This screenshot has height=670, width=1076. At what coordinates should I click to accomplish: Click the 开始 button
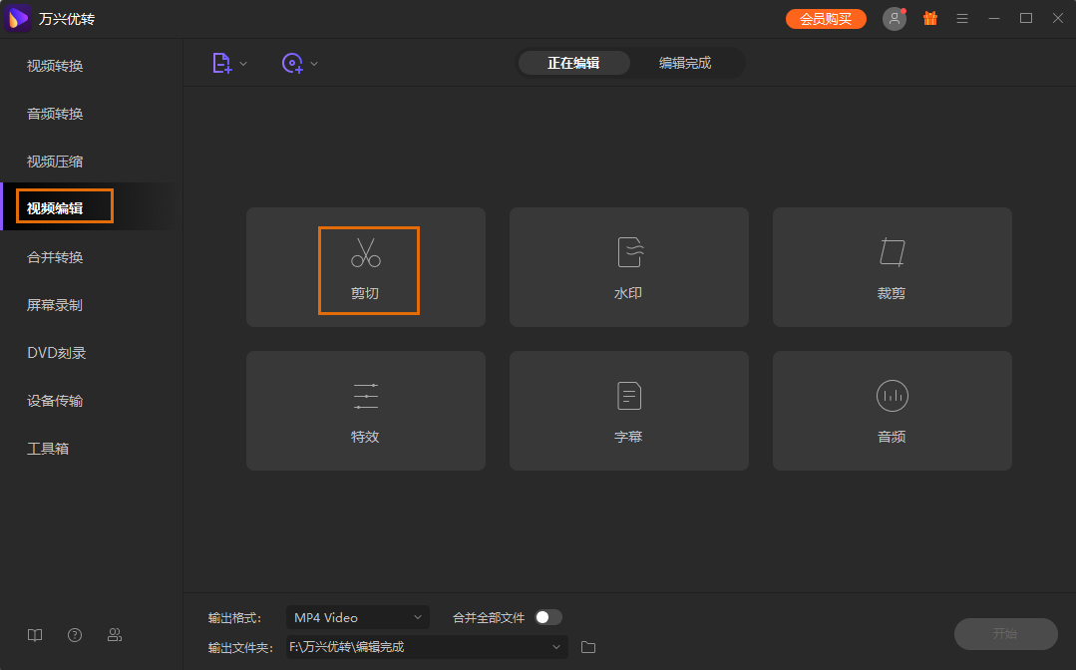point(1005,634)
